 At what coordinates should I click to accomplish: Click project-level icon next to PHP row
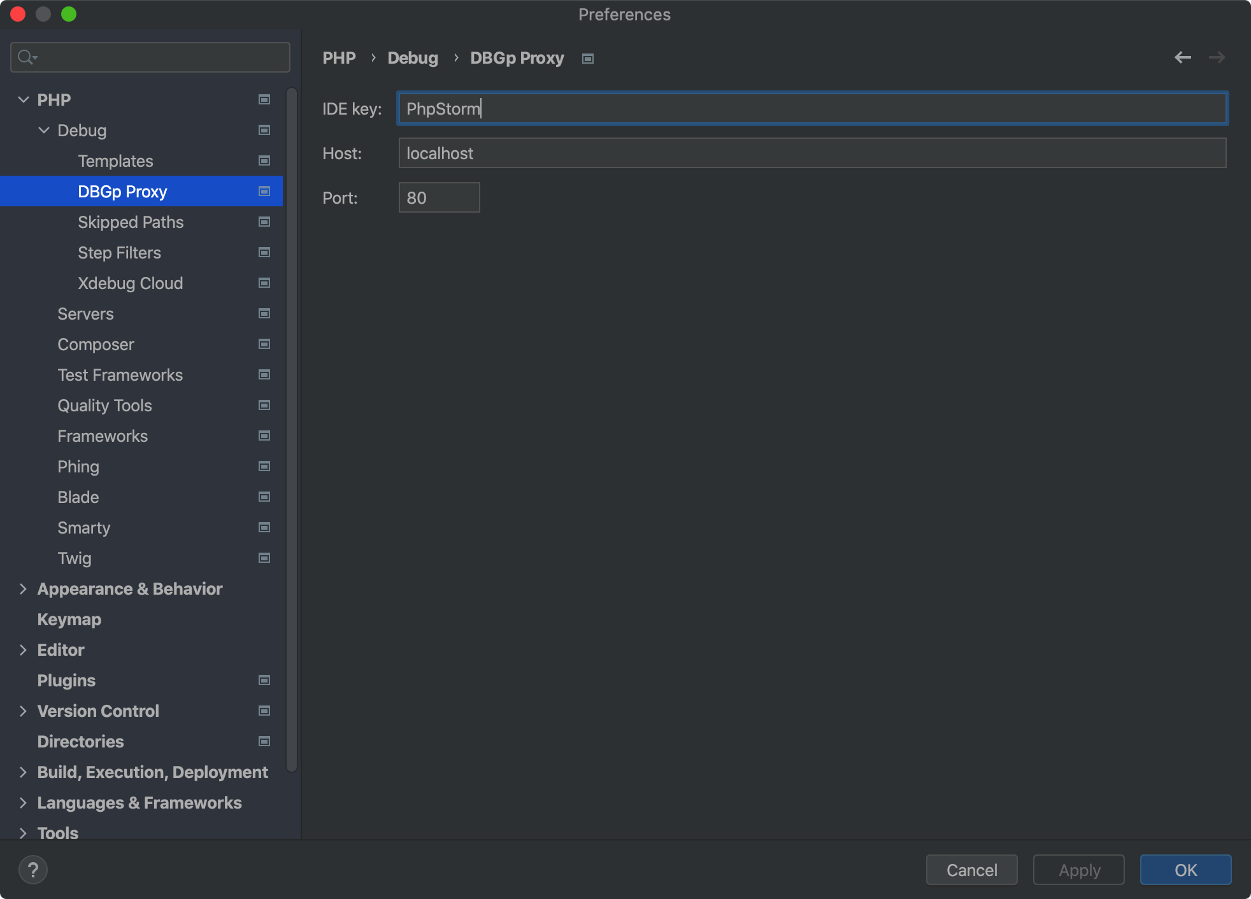(x=264, y=99)
